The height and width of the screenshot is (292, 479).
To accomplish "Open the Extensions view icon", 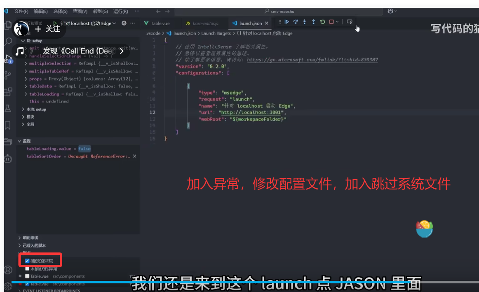I will 8,91.
